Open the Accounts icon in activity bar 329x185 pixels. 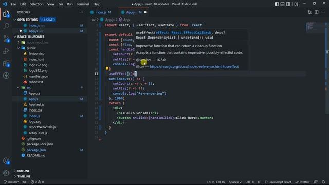pyautogui.click(x=6, y=161)
